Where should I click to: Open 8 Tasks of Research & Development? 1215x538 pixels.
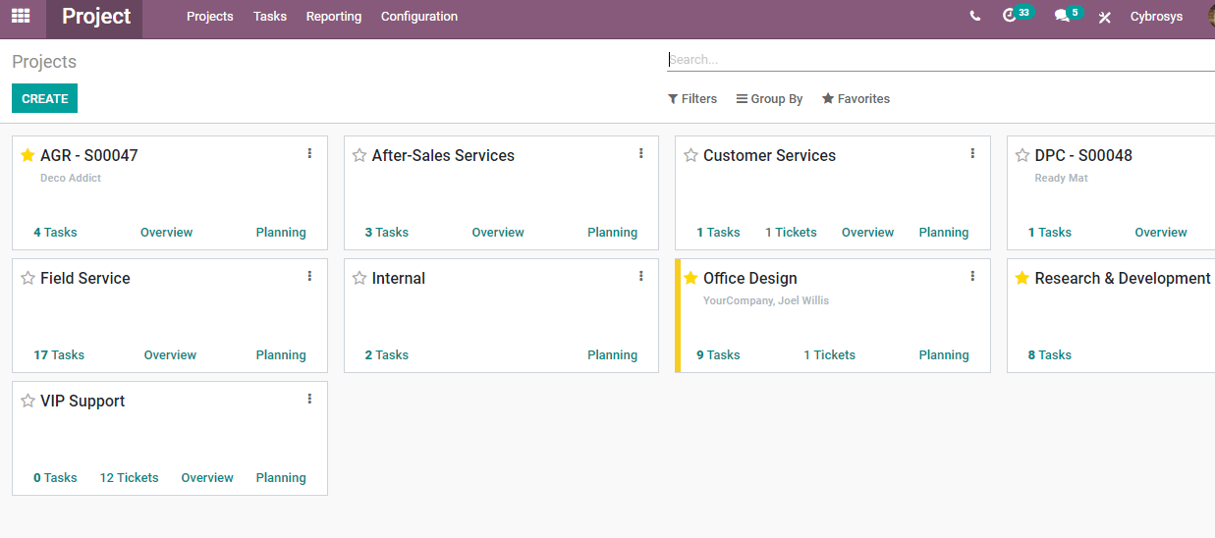1050,355
